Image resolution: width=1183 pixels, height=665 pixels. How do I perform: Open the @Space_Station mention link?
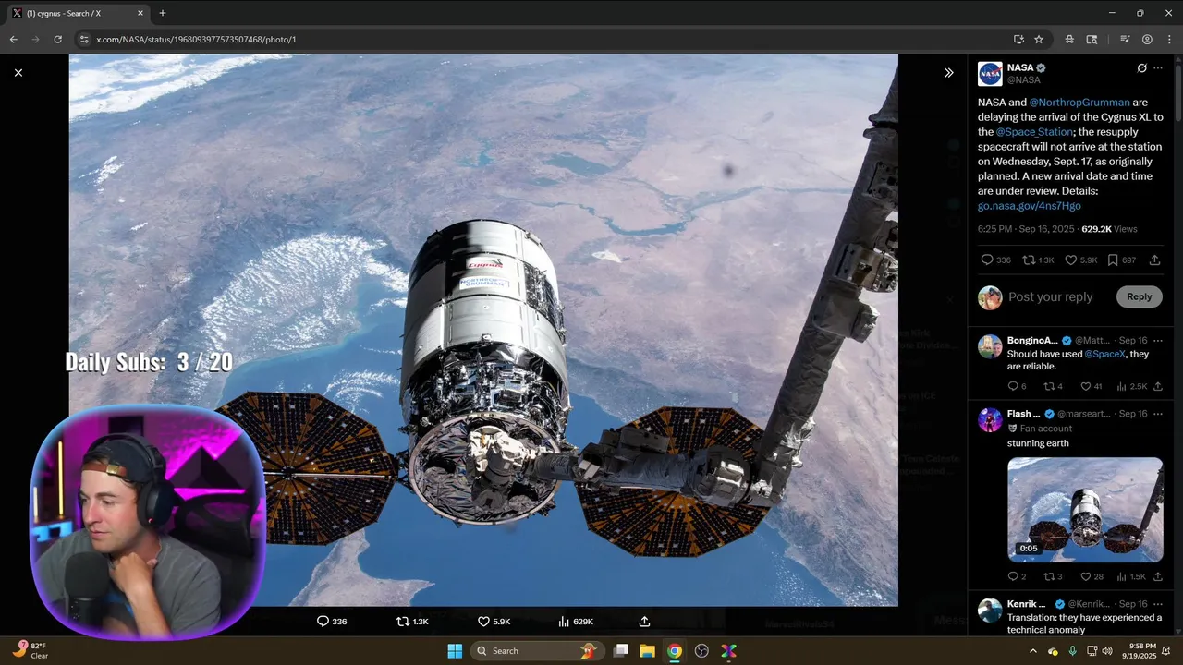[1035, 132]
